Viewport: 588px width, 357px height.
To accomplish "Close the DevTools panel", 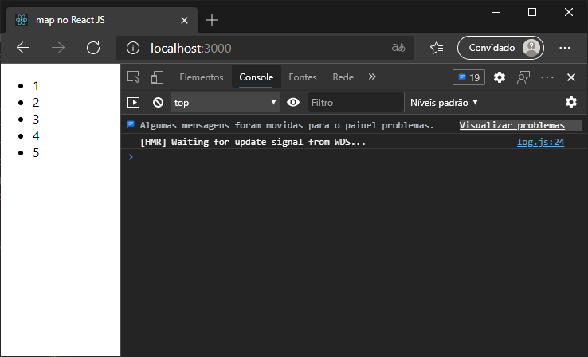I will (x=571, y=77).
